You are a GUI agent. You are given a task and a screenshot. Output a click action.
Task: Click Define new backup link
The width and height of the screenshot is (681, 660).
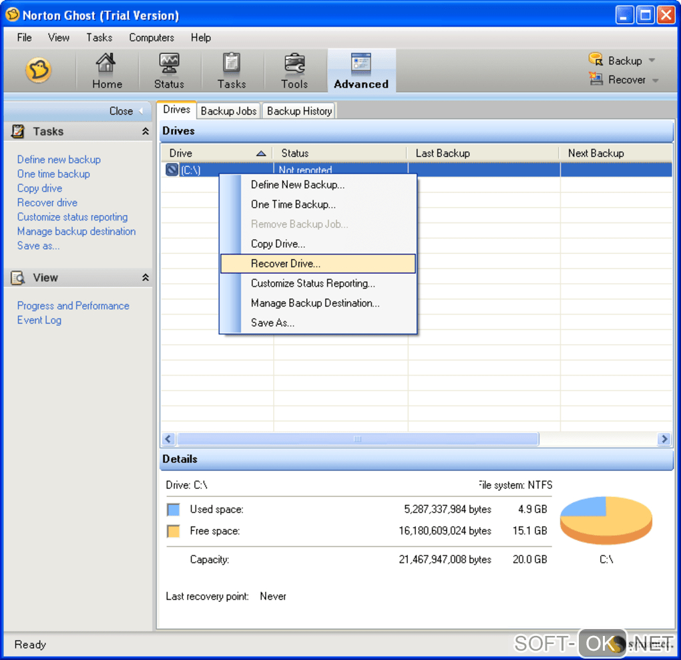click(59, 160)
